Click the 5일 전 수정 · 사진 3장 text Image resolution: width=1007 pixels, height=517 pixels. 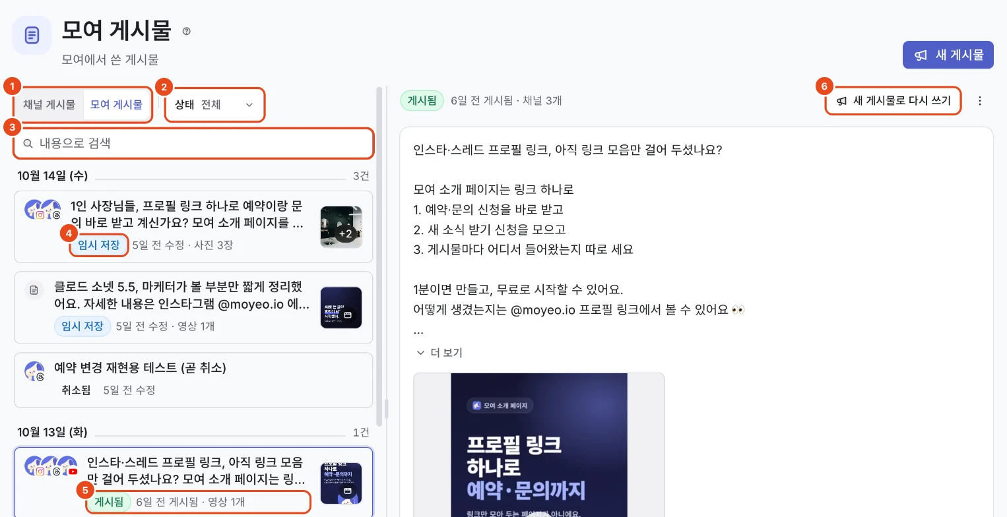pos(183,245)
